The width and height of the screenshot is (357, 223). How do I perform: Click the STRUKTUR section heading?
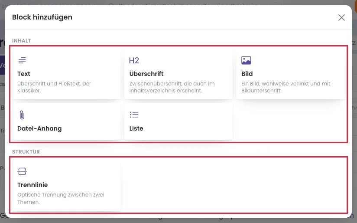point(26,152)
